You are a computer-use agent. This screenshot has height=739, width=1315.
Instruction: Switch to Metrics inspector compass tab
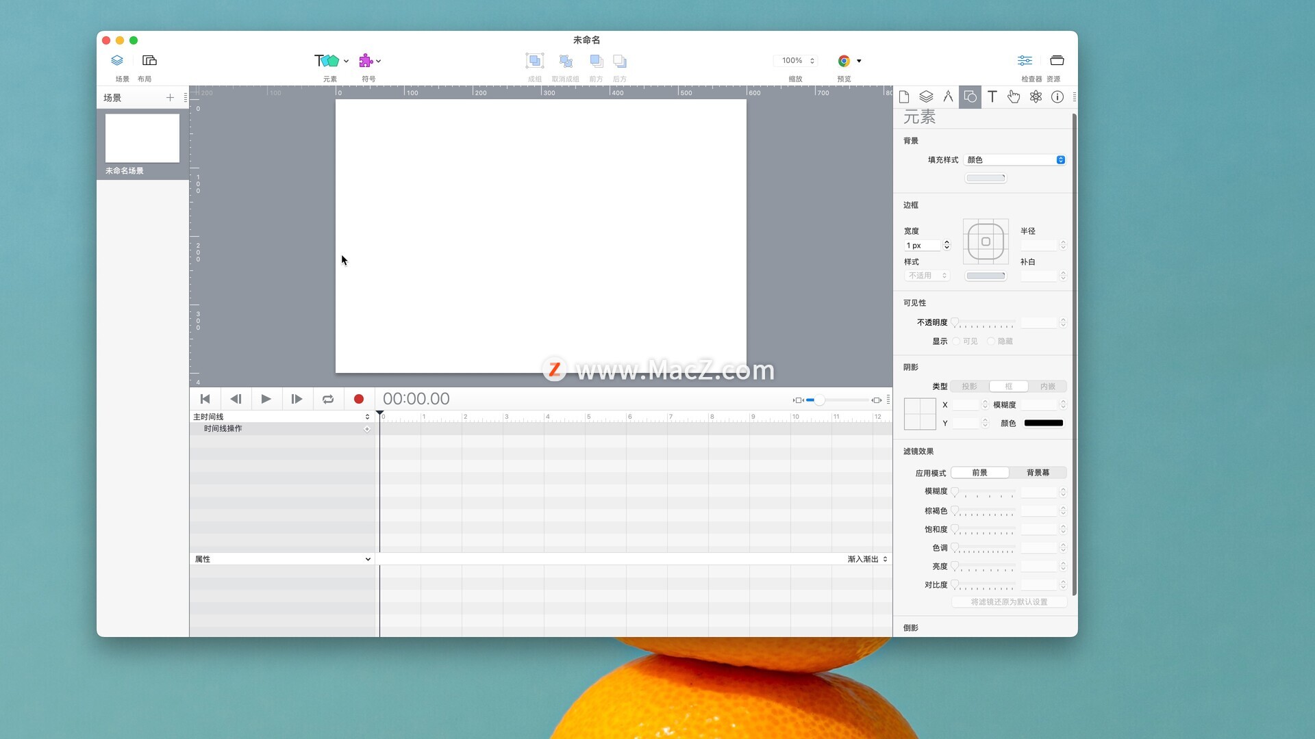[x=948, y=97]
